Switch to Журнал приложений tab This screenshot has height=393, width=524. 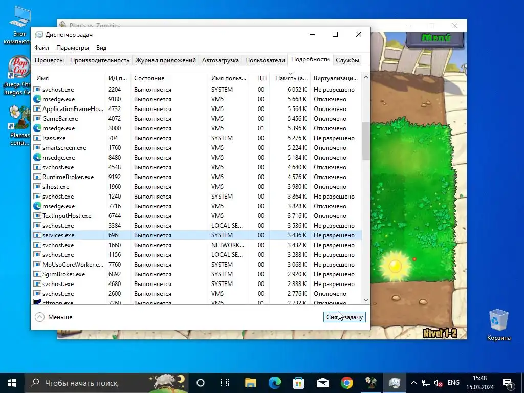click(x=165, y=60)
